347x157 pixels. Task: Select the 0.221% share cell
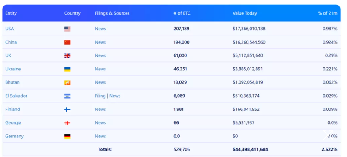(330, 69)
